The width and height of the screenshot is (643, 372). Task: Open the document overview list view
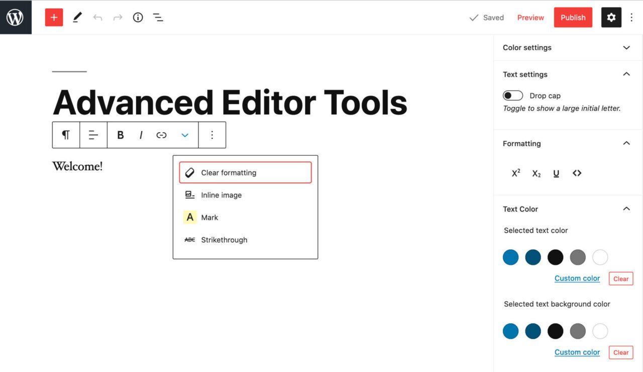click(x=158, y=17)
